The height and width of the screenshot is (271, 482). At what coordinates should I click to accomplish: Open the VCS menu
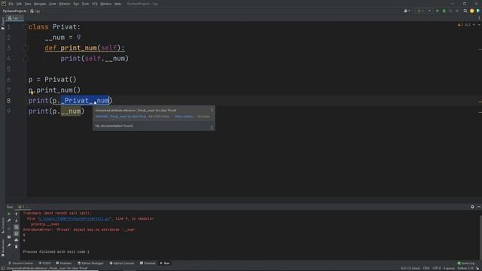95,4
